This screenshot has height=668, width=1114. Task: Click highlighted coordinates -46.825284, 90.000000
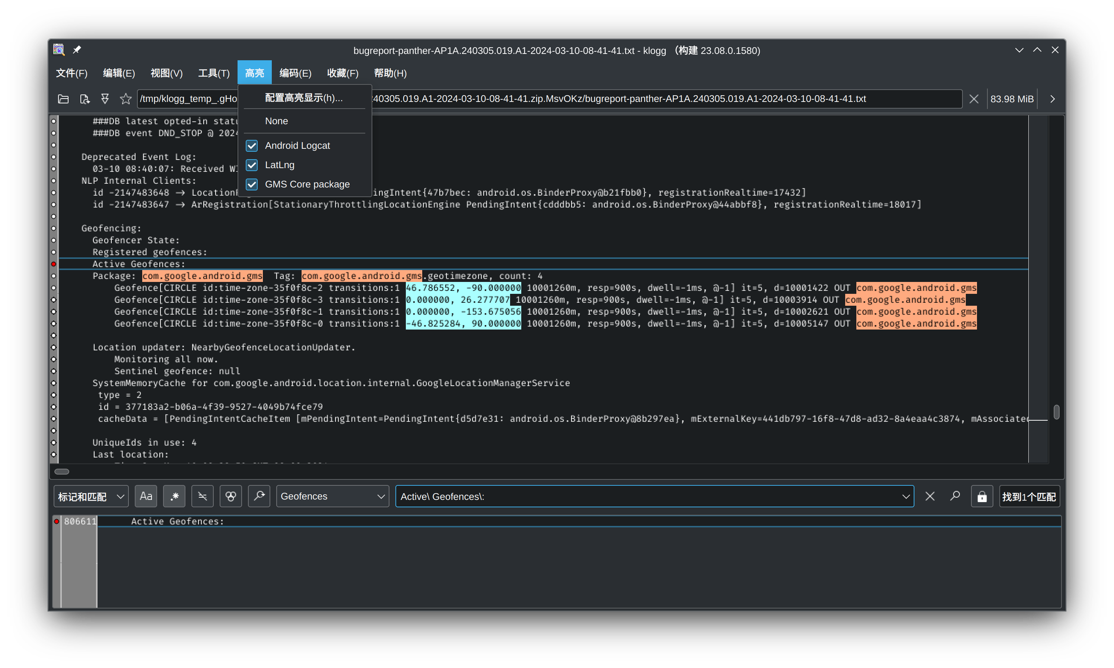pyautogui.click(x=463, y=324)
